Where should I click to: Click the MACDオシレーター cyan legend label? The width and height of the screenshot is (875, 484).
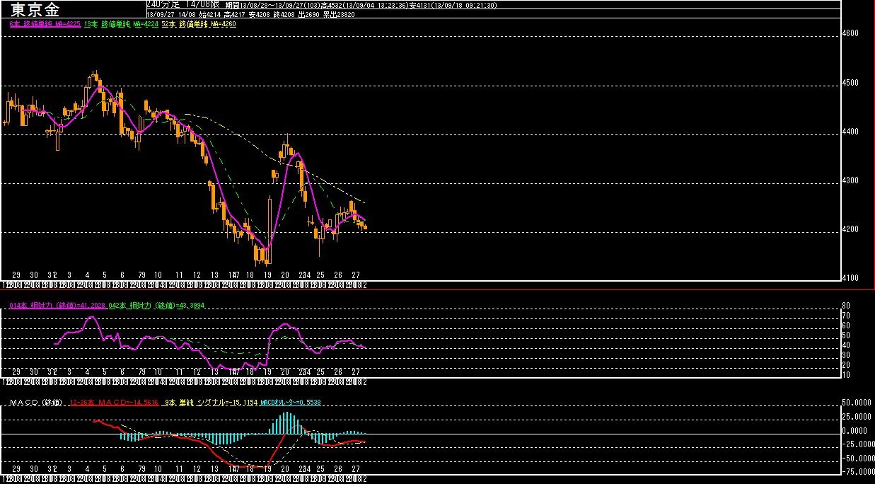click(291, 403)
